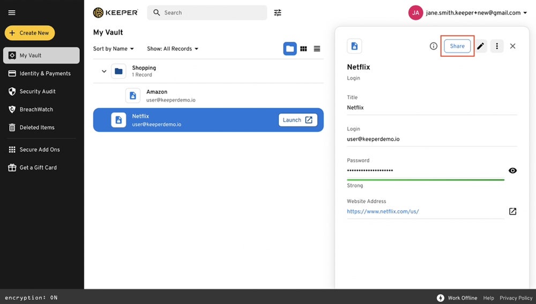536x304 pixels.
Task: Open the account email dropdown
Action: pyautogui.click(x=525, y=13)
